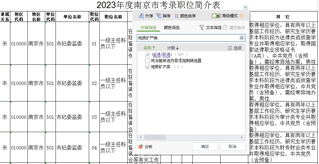Viewport: 319px width, 164px height.
Task: Uncheck the 地质矿产类 checkbox
Action: click(x=148, y=67)
